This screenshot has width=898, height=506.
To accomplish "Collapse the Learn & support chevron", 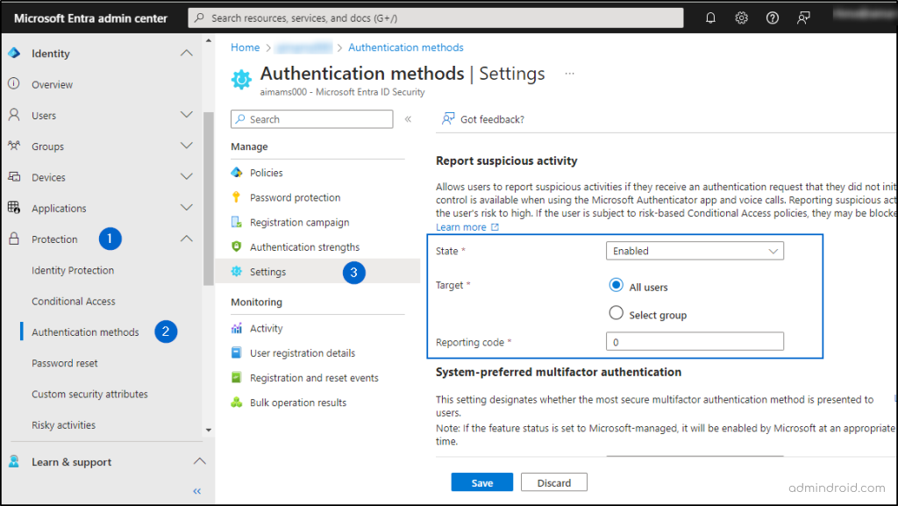I will pos(199,460).
